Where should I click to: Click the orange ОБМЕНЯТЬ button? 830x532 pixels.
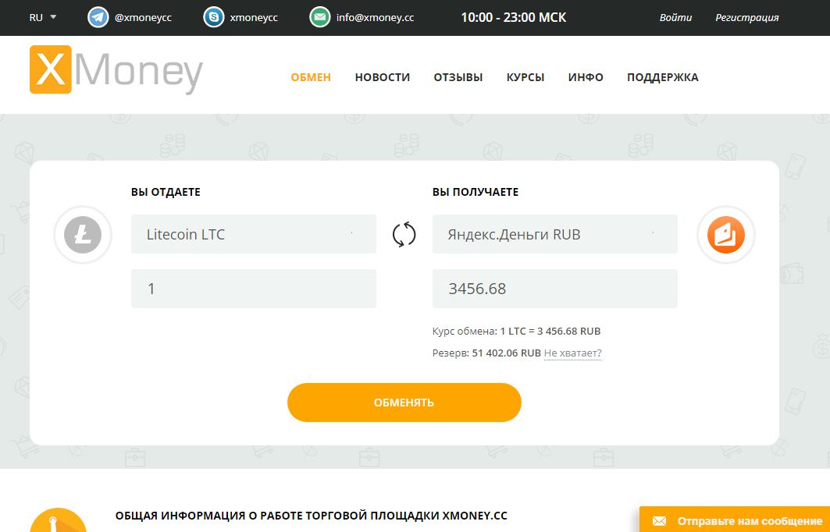404,403
